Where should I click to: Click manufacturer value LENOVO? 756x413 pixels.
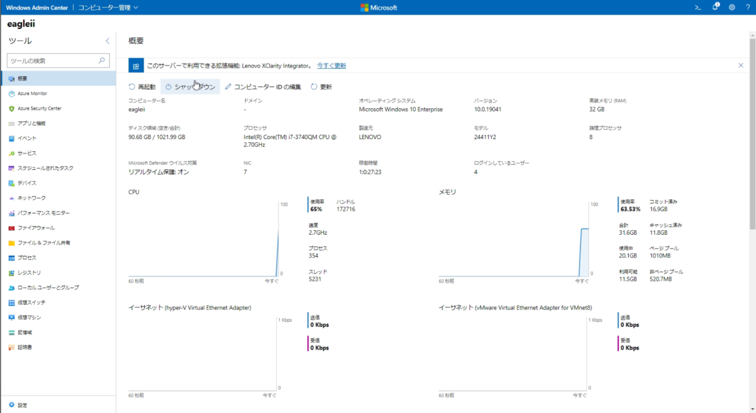coord(370,137)
